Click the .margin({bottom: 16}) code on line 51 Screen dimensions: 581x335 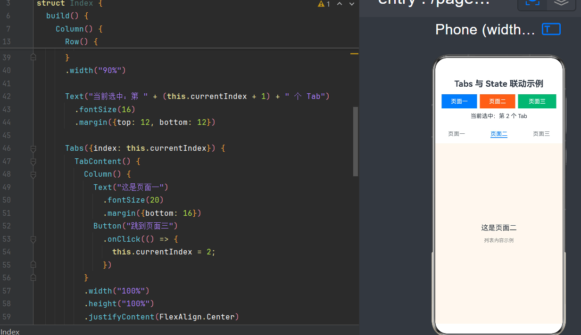152,213
